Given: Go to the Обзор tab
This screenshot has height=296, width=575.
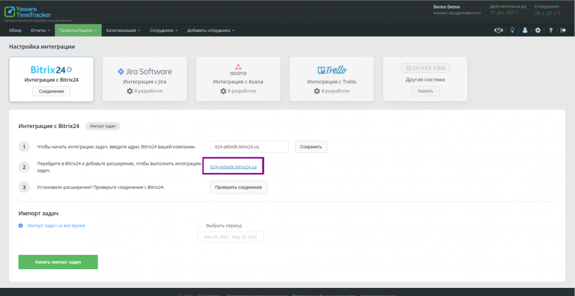Looking at the screenshot, I should (15, 31).
